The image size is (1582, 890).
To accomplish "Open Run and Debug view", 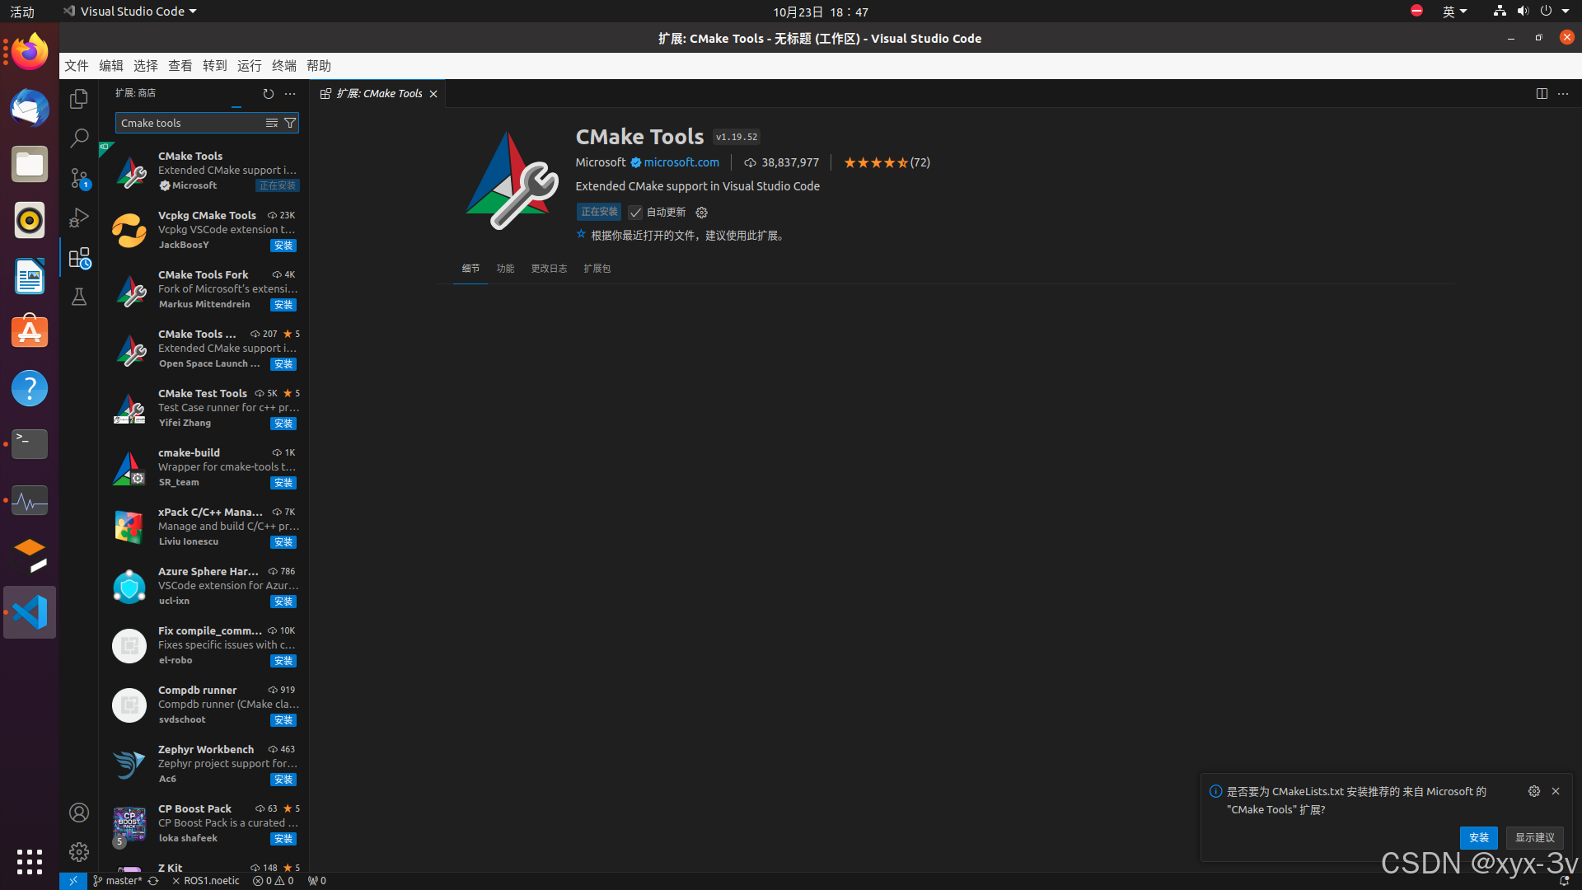I will click(x=79, y=217).
